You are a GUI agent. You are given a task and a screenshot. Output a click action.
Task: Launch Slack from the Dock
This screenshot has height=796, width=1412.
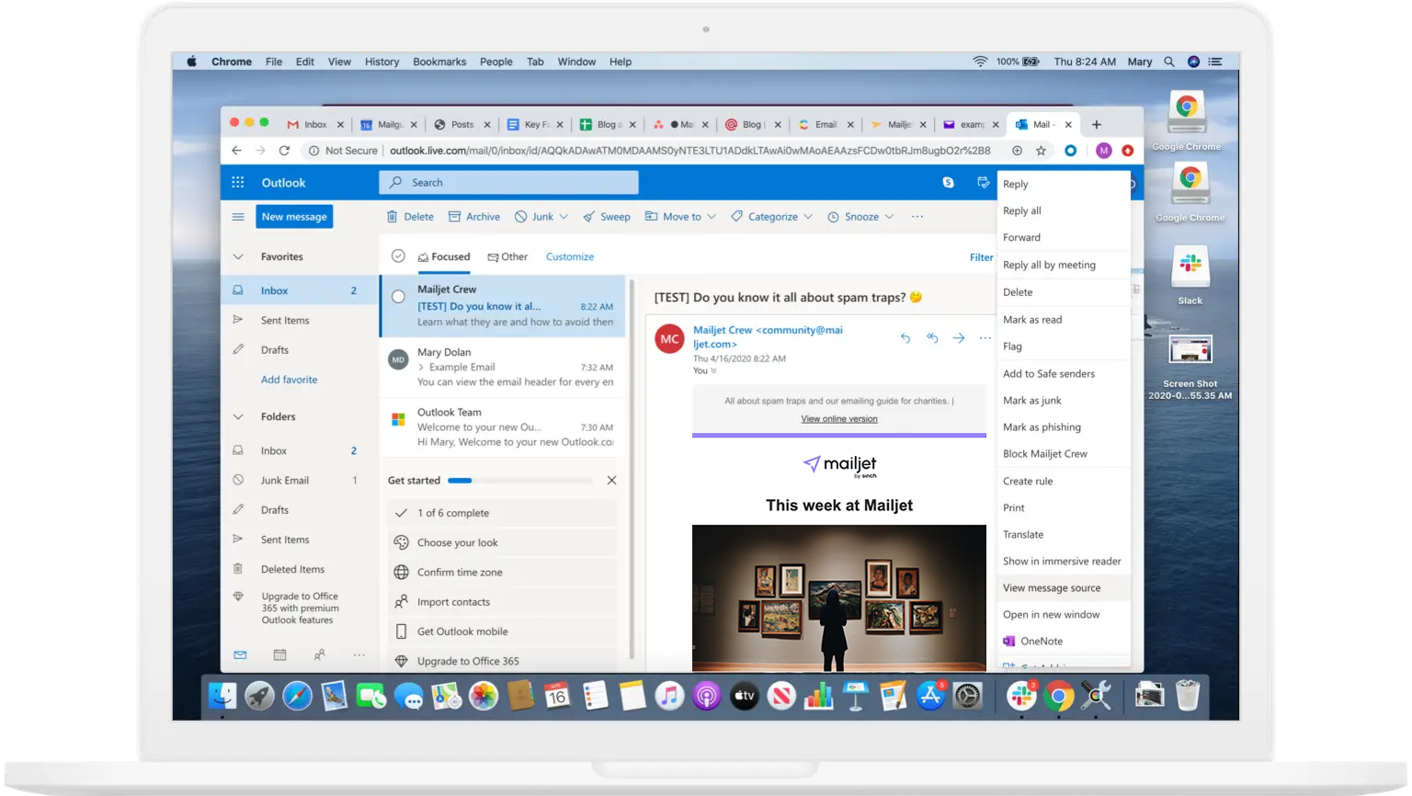[1021, 696]
